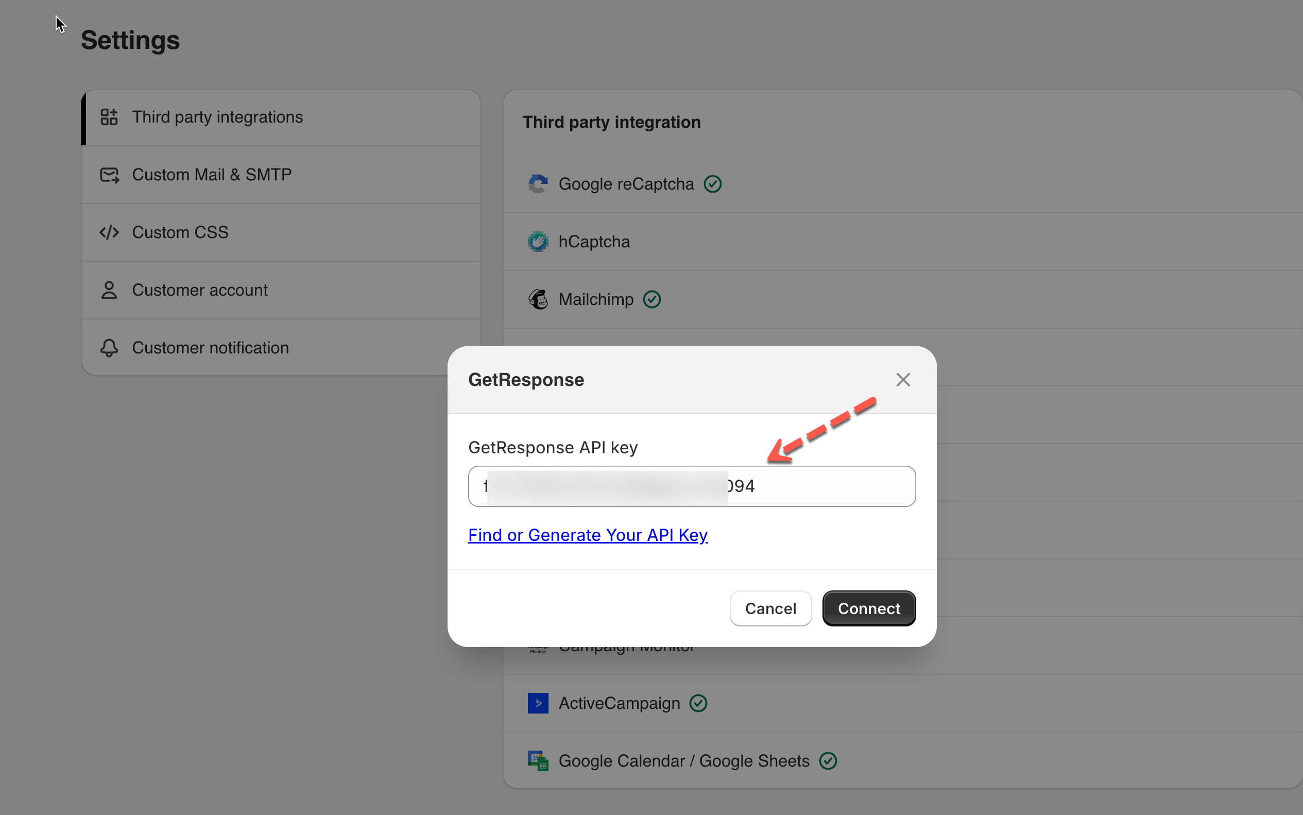Click the Custom CSS code brackets icon

coord(109,232)
